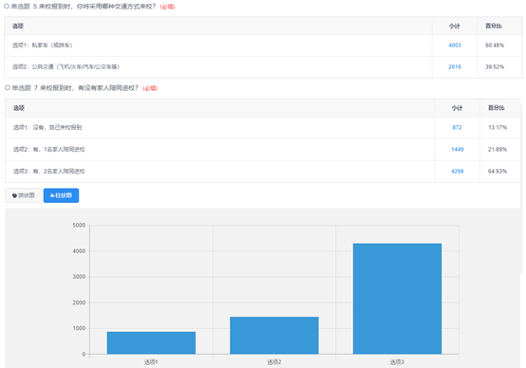Click the 选项1 bar in the chart
The image size is (526, 368).
tap(151, 342)
